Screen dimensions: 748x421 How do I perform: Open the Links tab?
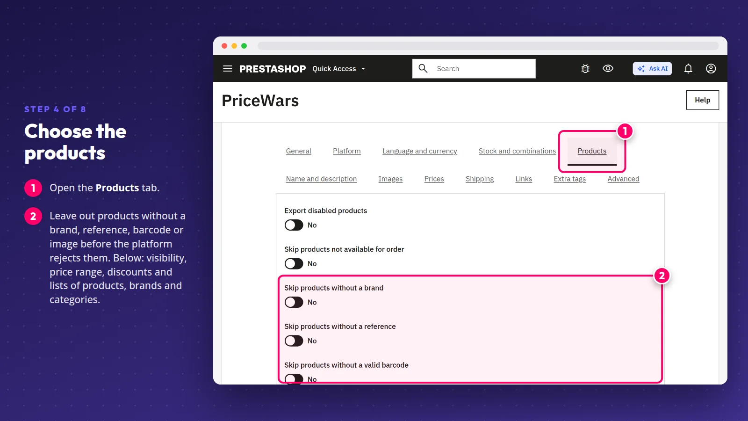[524, 179]
